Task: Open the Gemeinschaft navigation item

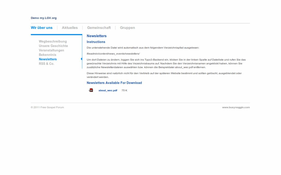Action: tap(99, 28)
